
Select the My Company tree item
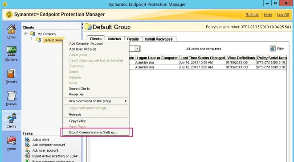[x=47, y=34]
